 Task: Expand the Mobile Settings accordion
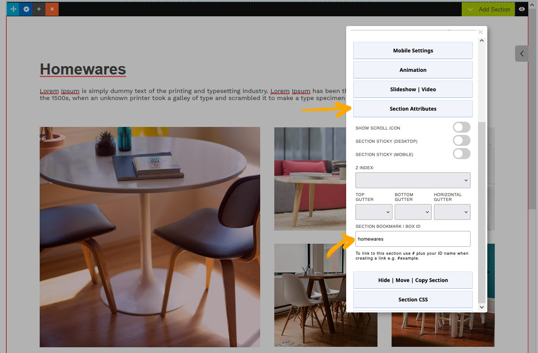(x=413, y=51)
